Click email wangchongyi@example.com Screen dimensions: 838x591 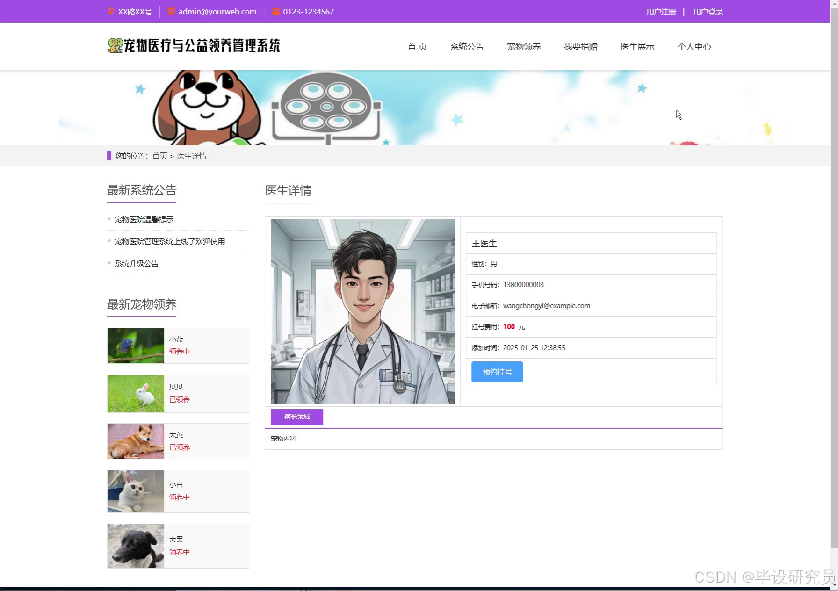[547, 305]
